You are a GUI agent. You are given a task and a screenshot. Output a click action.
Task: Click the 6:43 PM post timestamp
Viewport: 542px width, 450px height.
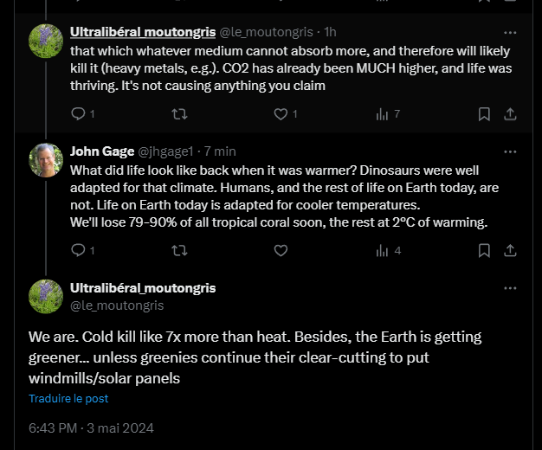[x=53, y=428]
